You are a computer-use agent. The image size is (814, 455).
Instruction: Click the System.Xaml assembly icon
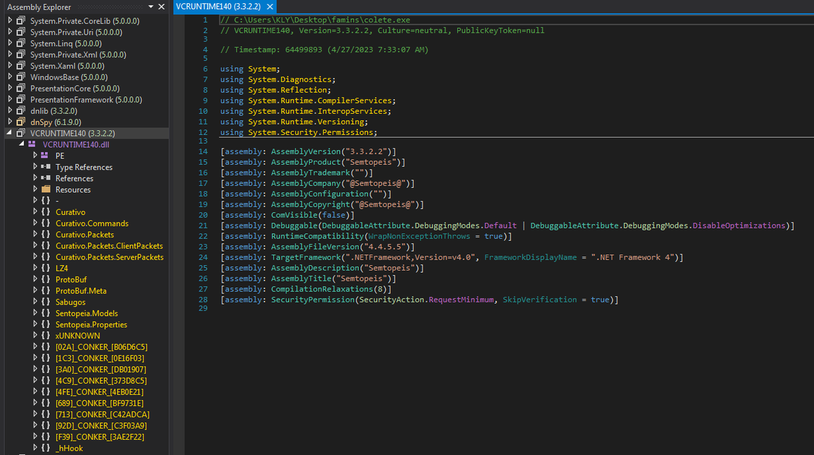(x=21, y=66)
